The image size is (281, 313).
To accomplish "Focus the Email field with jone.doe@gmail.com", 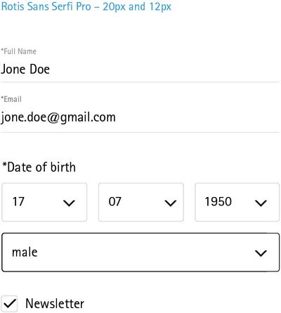I will tap(140, 118).
